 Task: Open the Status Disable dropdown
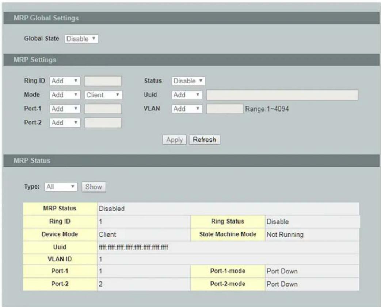188,81
